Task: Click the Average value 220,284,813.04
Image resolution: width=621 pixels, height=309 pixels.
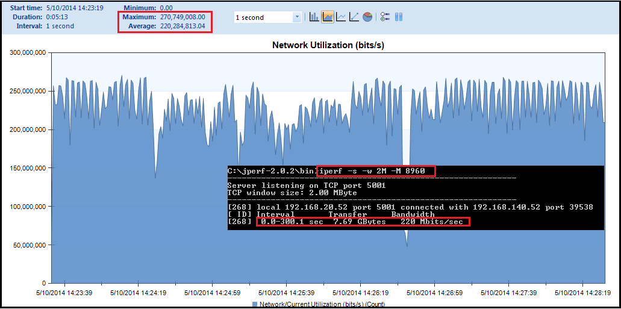Action: [x=183, y=26]
